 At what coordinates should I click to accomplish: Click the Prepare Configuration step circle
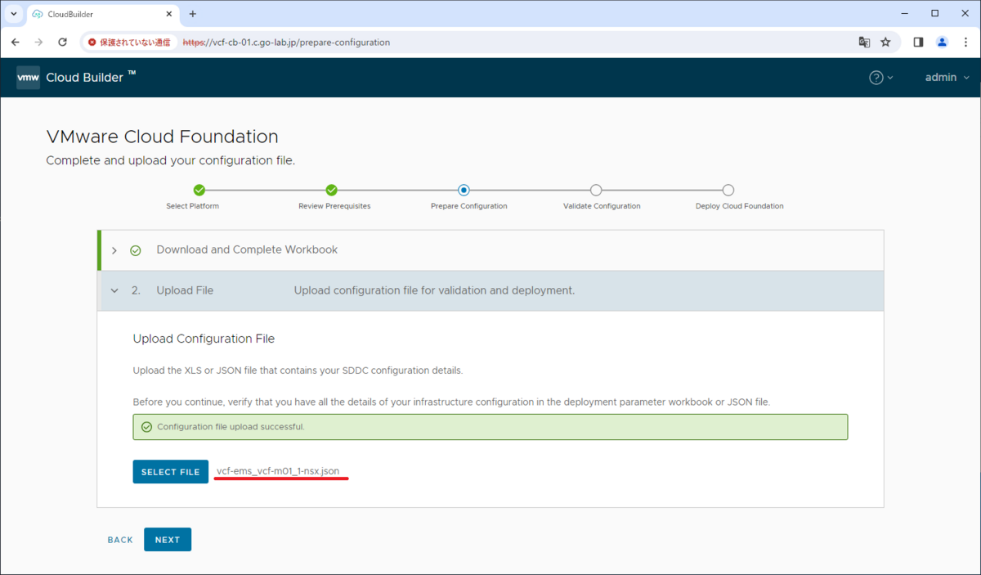tap(464, 190)
